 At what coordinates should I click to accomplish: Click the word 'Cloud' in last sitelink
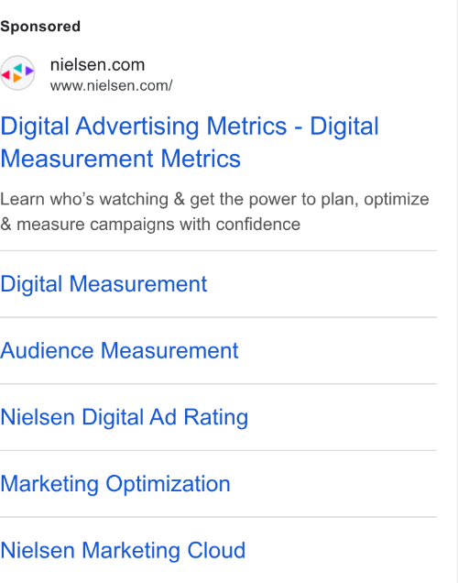point(216,550)
